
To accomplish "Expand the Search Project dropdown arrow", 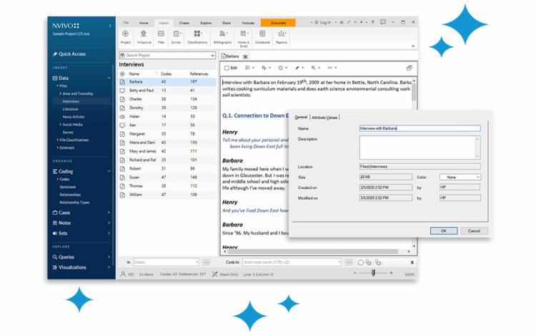I will [x=212, y=55].
